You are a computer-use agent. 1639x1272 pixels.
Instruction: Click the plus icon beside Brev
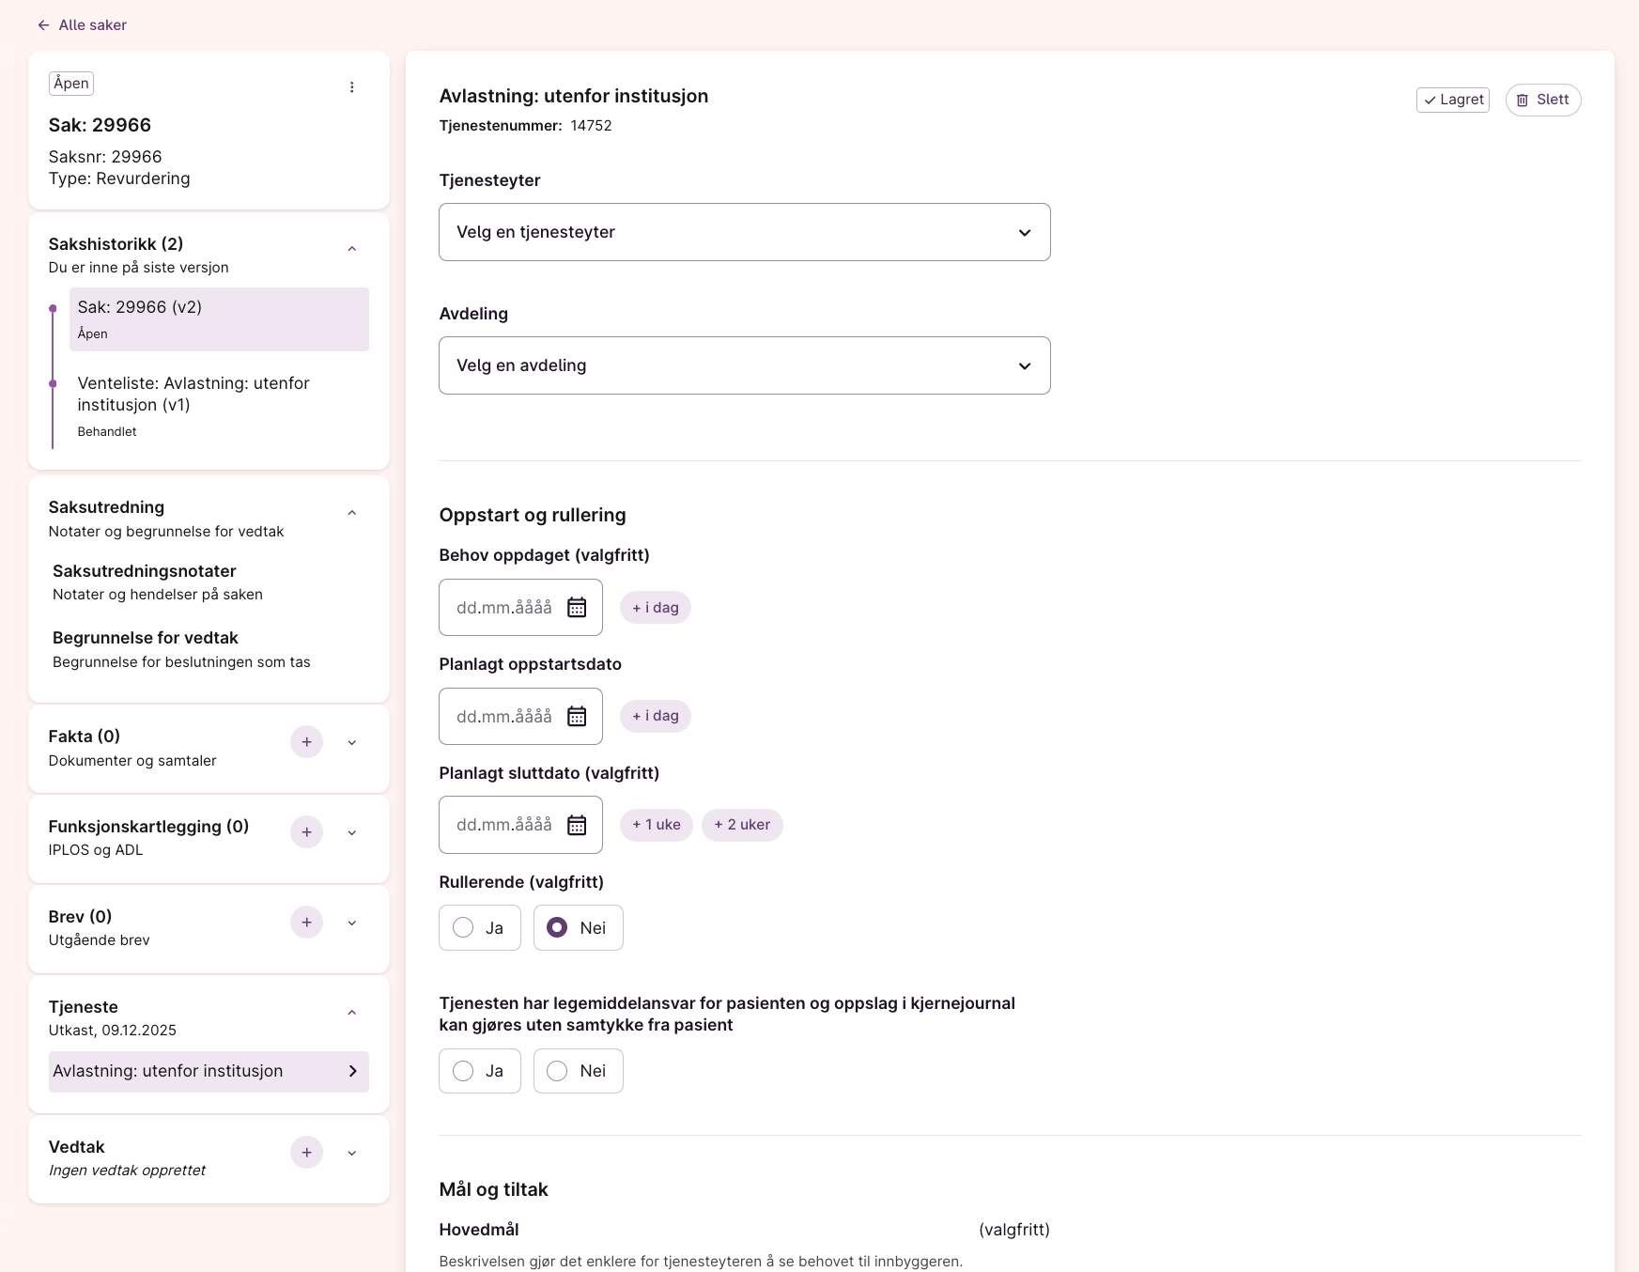point(306,923)
